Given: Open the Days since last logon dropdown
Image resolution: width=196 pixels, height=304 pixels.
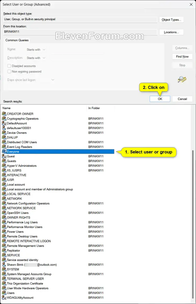Looking at the screenshot, I should click(x=47, y=80).
